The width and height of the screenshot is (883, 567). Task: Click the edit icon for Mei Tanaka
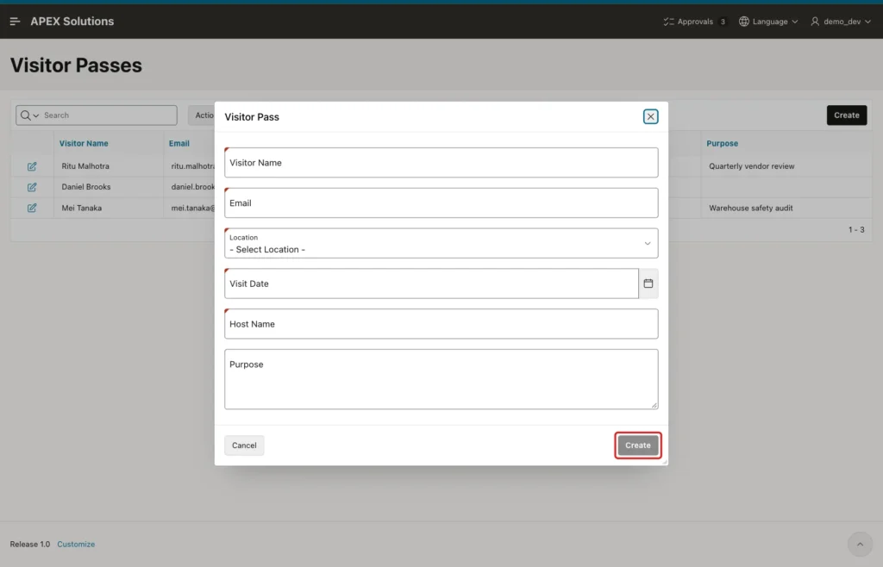pos(32,209)
